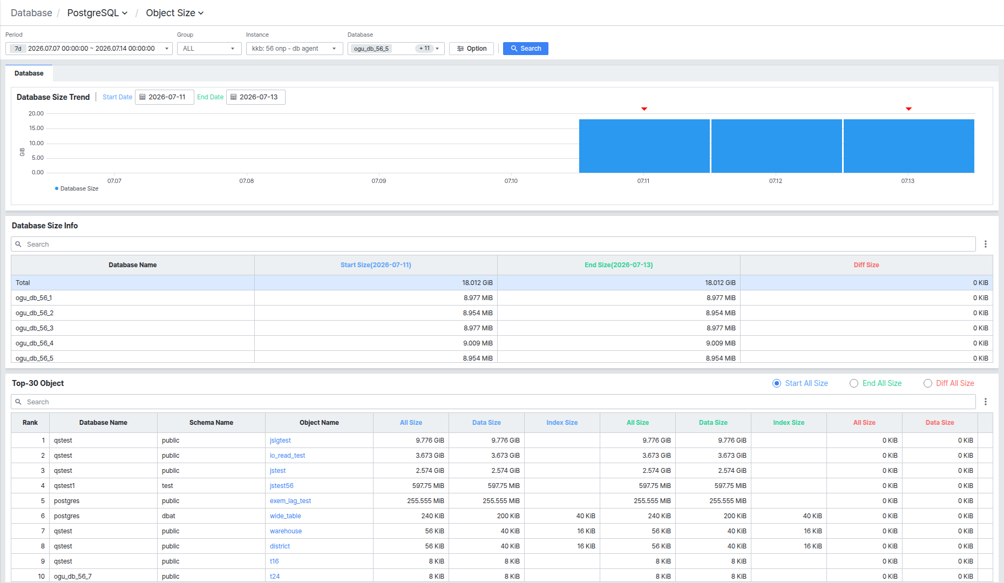The width and height of the screenshot is (1004, 583).
Task: Open the Period date range dropdown
Action: 89,49
